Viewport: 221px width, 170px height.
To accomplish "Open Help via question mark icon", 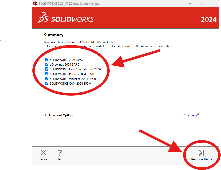I will 60,153.
